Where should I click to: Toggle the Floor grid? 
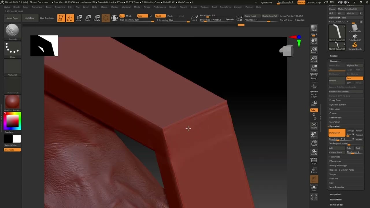314,86
